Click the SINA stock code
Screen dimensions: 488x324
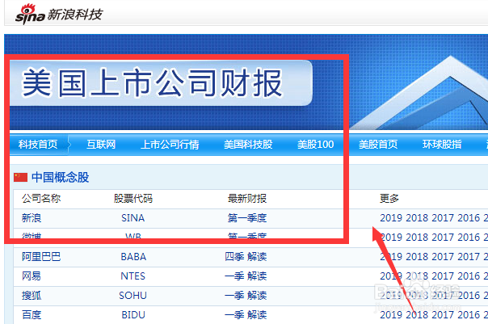pos(133,218)
